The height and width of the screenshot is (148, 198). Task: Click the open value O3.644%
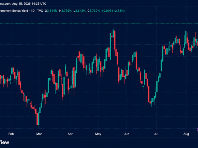pos(51,11)
